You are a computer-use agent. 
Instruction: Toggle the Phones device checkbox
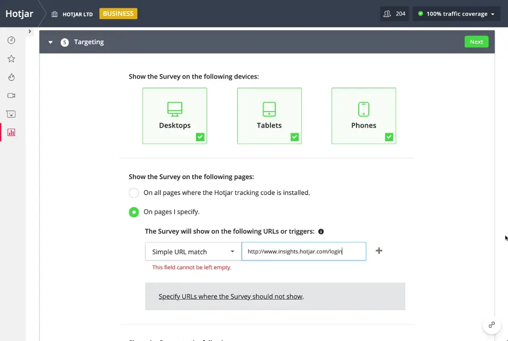(x=389, y=137)
